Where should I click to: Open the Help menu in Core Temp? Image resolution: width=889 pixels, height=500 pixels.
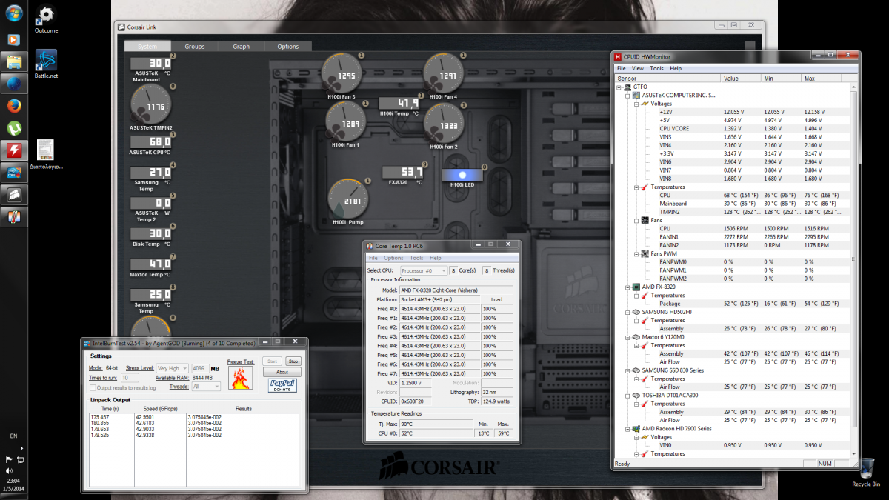pyautogui.click(x=436, y=258)
